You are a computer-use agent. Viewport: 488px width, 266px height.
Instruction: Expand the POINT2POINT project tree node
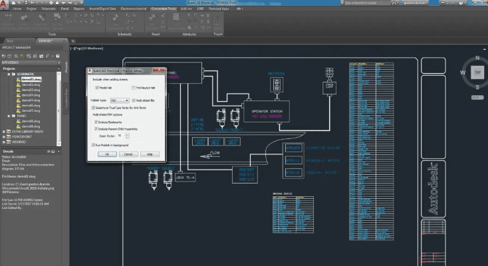4,137
